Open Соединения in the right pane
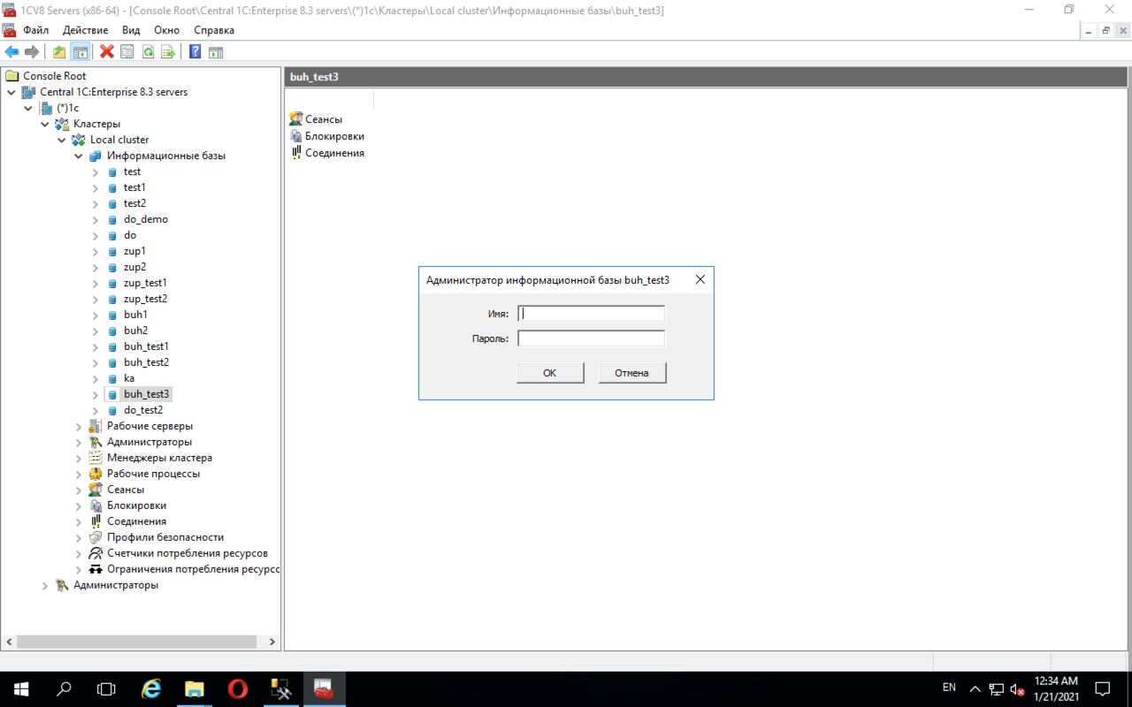1132x707 pixels. click(x=334, y=153)
